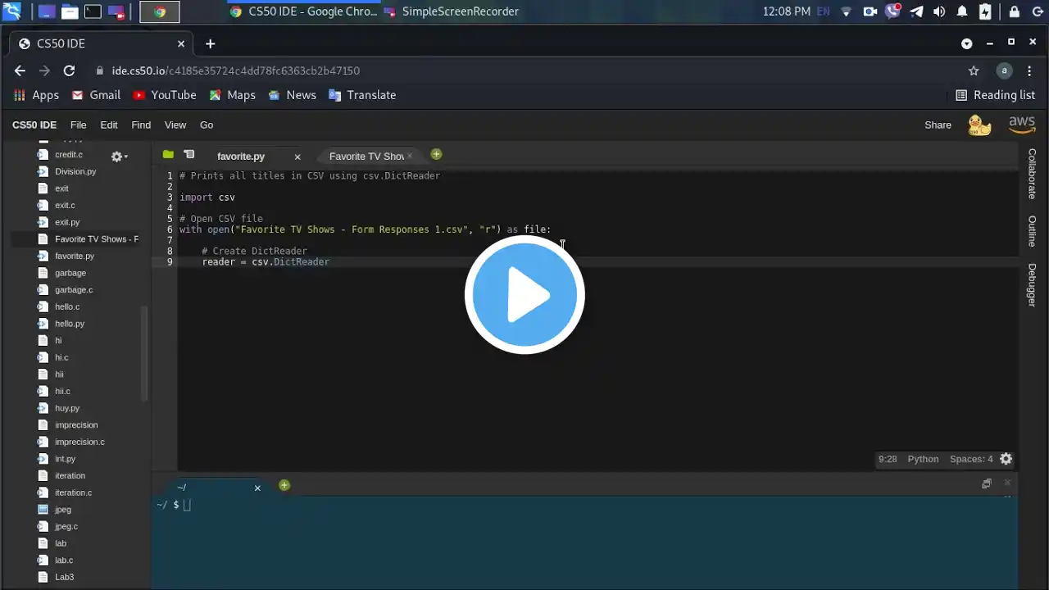The width and height of the screenshot is (1049, 590).
Task: Select credit.c in the file tree
Action: point(69,155)
